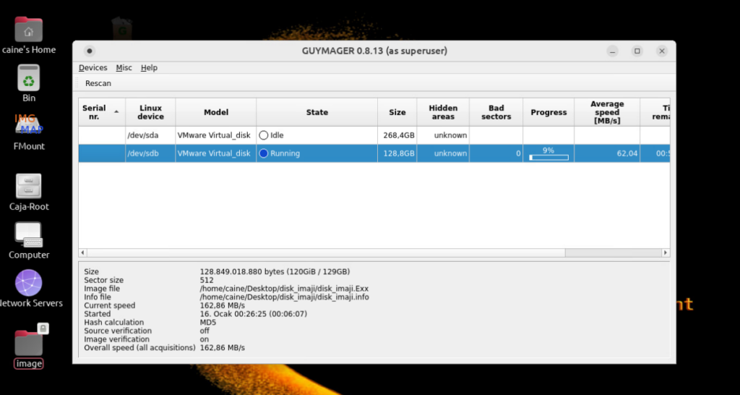Sort by Bad sectors column header

click(x=496, y=112)
